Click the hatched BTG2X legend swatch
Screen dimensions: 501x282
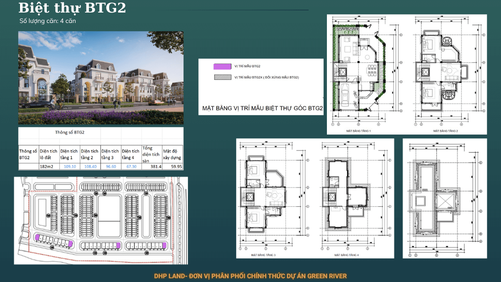coord(222,77)
